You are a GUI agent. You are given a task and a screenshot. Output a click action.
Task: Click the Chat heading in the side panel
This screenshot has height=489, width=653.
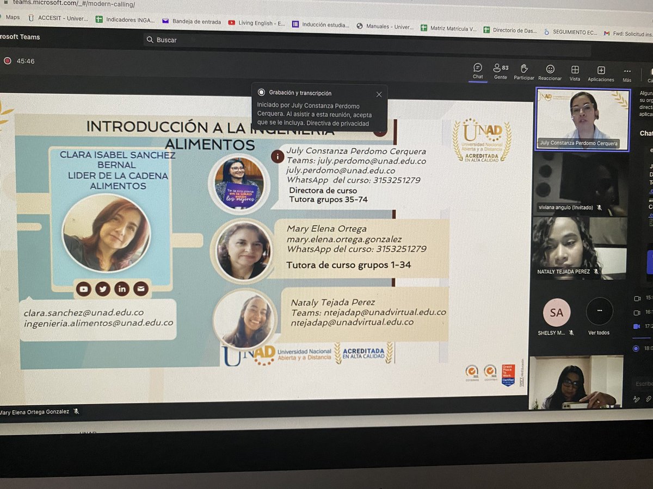coord(646,134)
